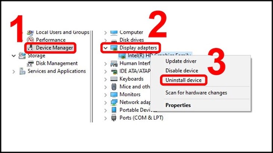Click the Ports (COM & LPT) icon
The width and height of the screenshot is (273, 153).
pos(114,118)
